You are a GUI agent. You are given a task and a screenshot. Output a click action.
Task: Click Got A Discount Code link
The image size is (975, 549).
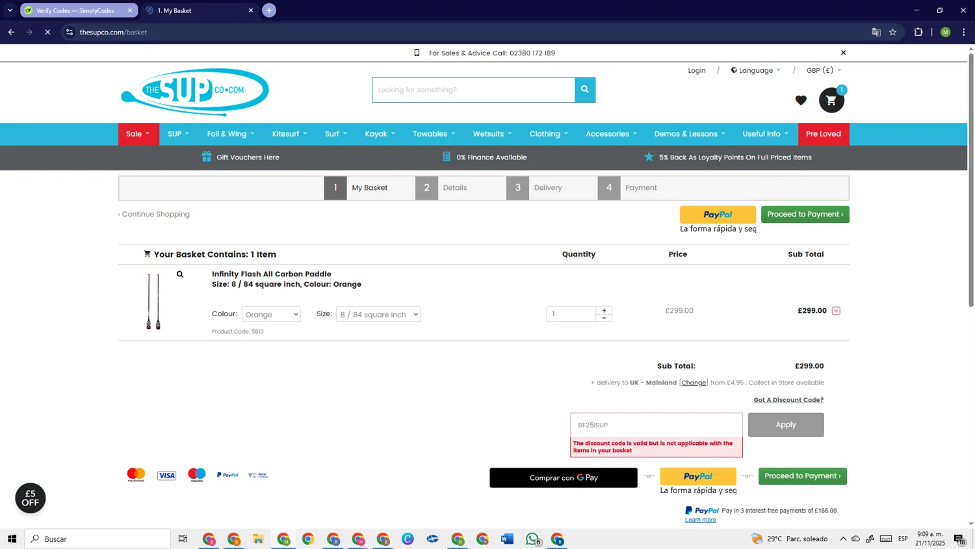point(788,400)
